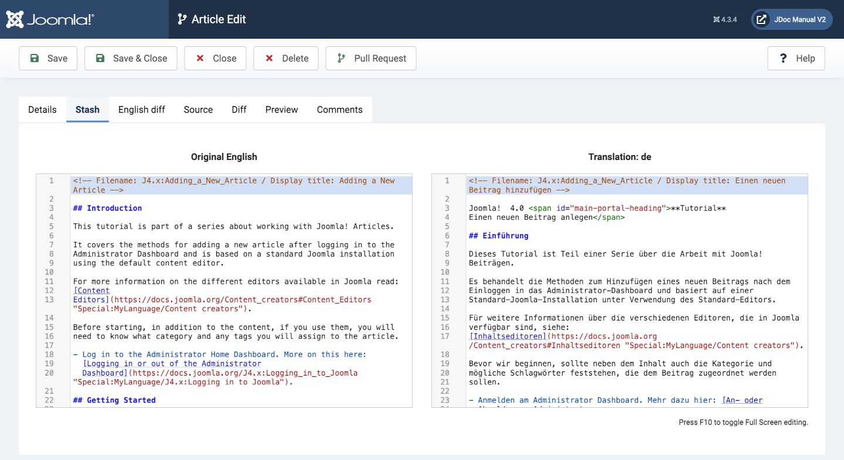Click 'It covers the methods for adding' line
The width and height of the screenshot is (844, 460).
233,245
